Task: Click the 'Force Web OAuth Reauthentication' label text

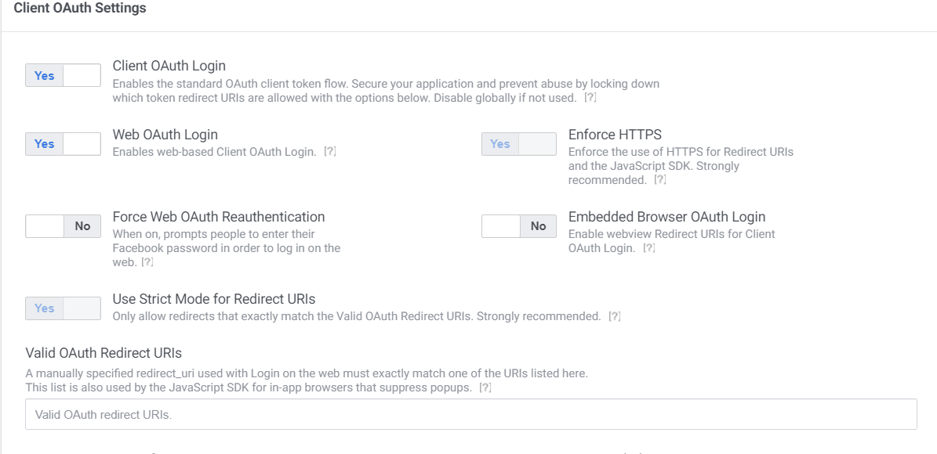Action: tap(219, 217)
